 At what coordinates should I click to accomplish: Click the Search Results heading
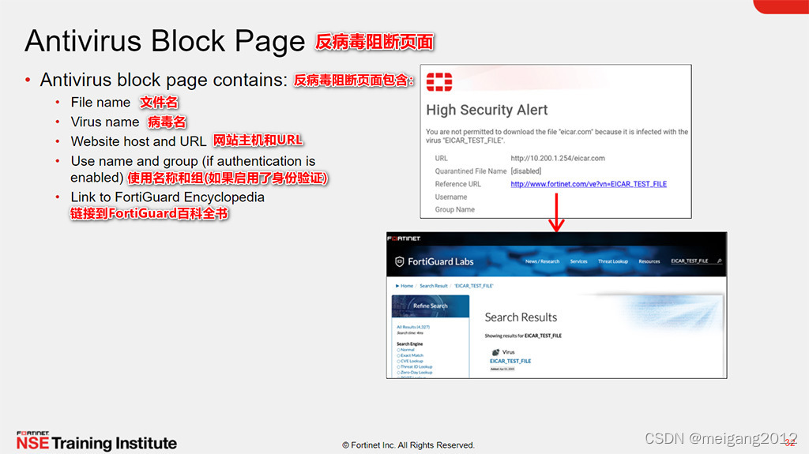(x=521, y=317)
